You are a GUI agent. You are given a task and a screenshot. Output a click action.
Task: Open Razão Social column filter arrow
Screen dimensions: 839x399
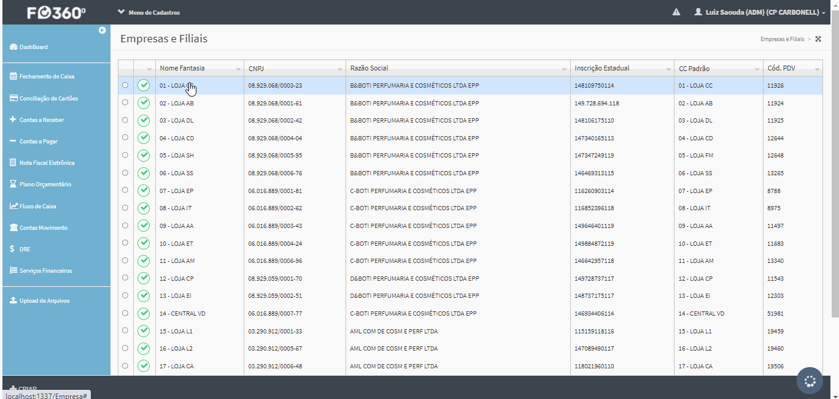coord(565,69)
